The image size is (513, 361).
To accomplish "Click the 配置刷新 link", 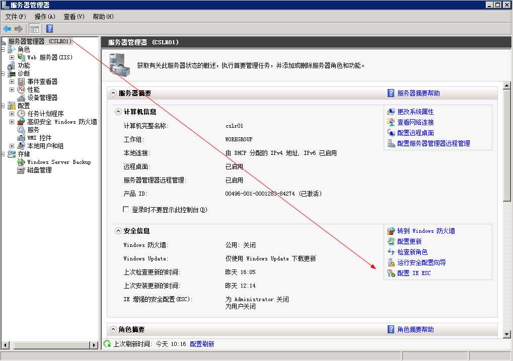I will point(202,344).
